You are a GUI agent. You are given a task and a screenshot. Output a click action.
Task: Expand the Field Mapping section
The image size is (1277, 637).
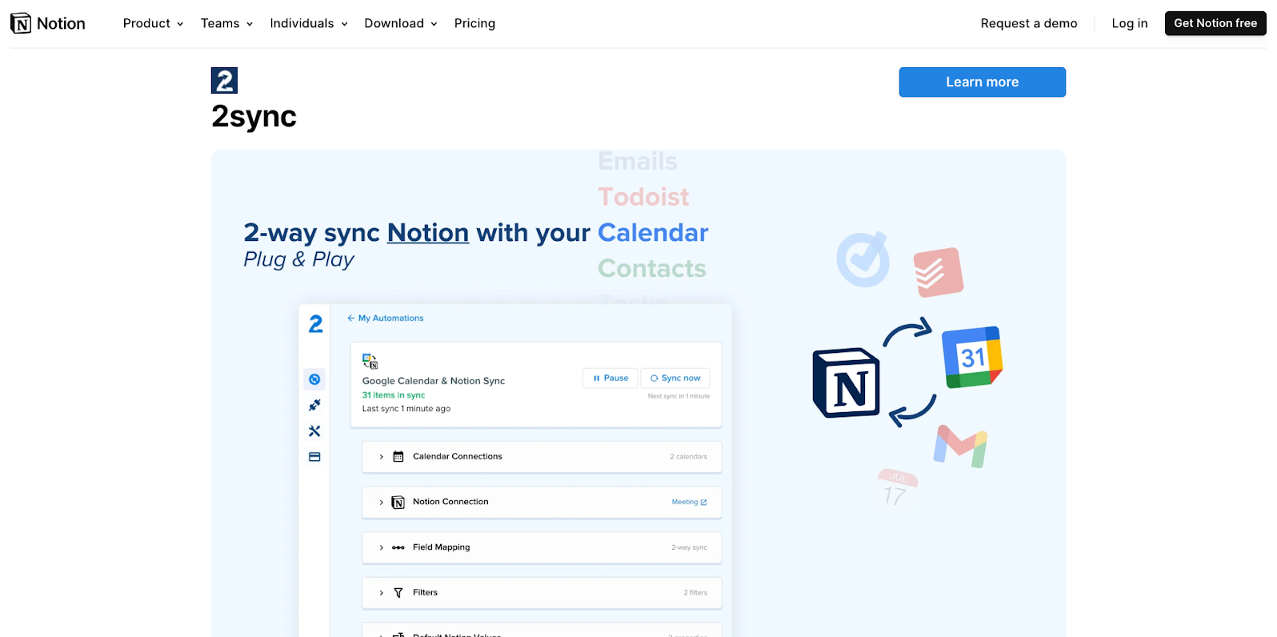pyautogui.click(x=381, y=548)
